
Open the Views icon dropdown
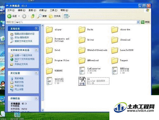point(67,16)
